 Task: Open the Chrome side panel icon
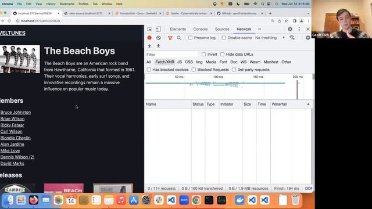pyautogui.click(x=295, y=21)
